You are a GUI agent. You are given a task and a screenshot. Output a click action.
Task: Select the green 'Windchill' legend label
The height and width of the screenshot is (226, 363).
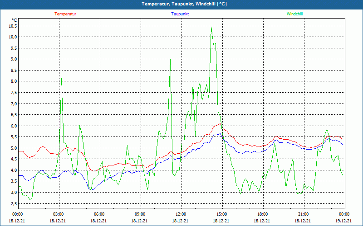(294, 14)
